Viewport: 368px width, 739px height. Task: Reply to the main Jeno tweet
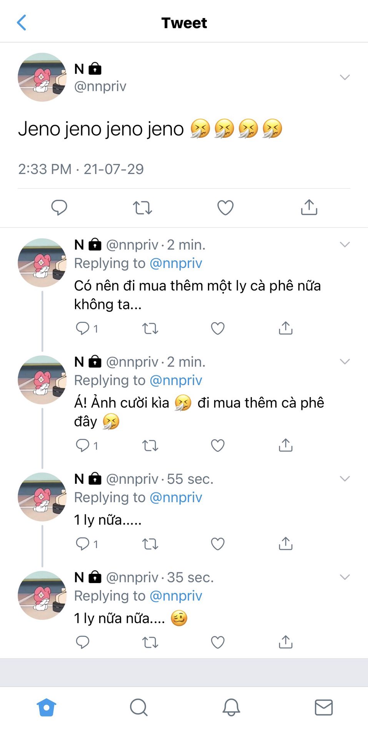tap(59, 207)
